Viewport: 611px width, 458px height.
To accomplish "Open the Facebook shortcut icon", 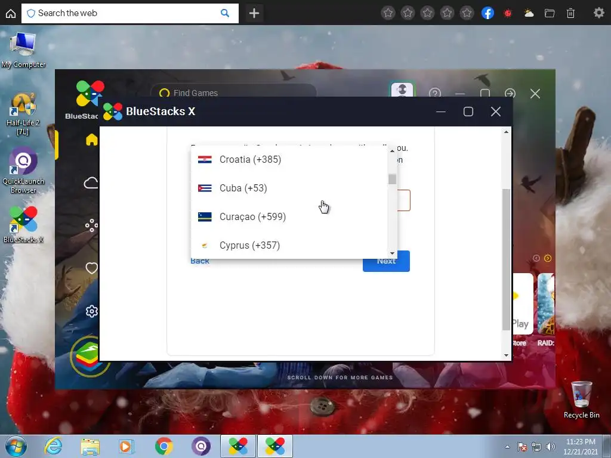I will 487,13.
